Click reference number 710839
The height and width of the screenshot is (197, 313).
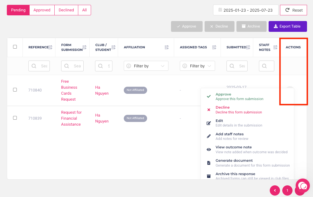tap(35, 118)
